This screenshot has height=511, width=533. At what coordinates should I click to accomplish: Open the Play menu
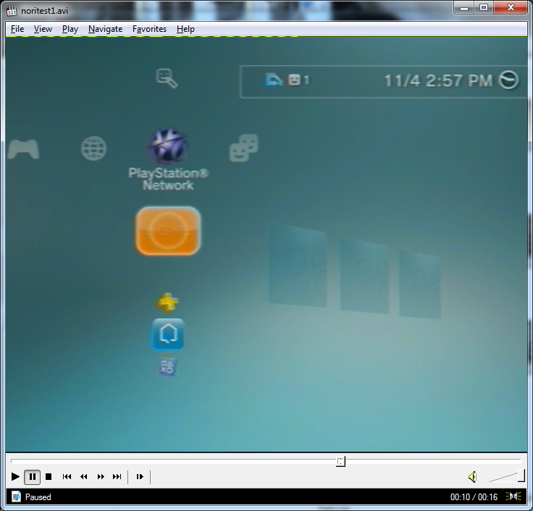(x=70, y=29)
